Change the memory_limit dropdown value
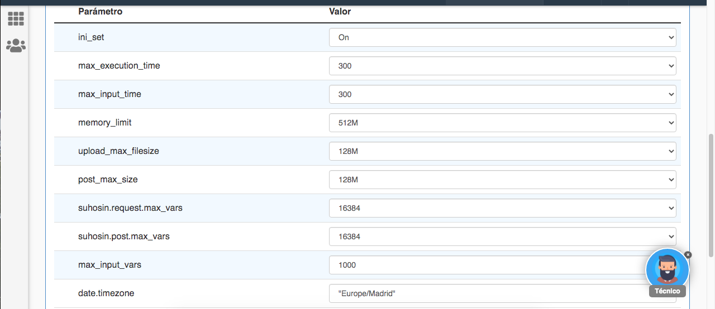This screenshot has width=715, height=309. (x=503, y=123)
